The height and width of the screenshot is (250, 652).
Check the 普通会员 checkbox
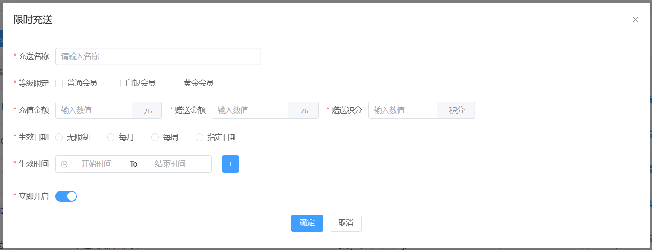[x=59, y=83]
